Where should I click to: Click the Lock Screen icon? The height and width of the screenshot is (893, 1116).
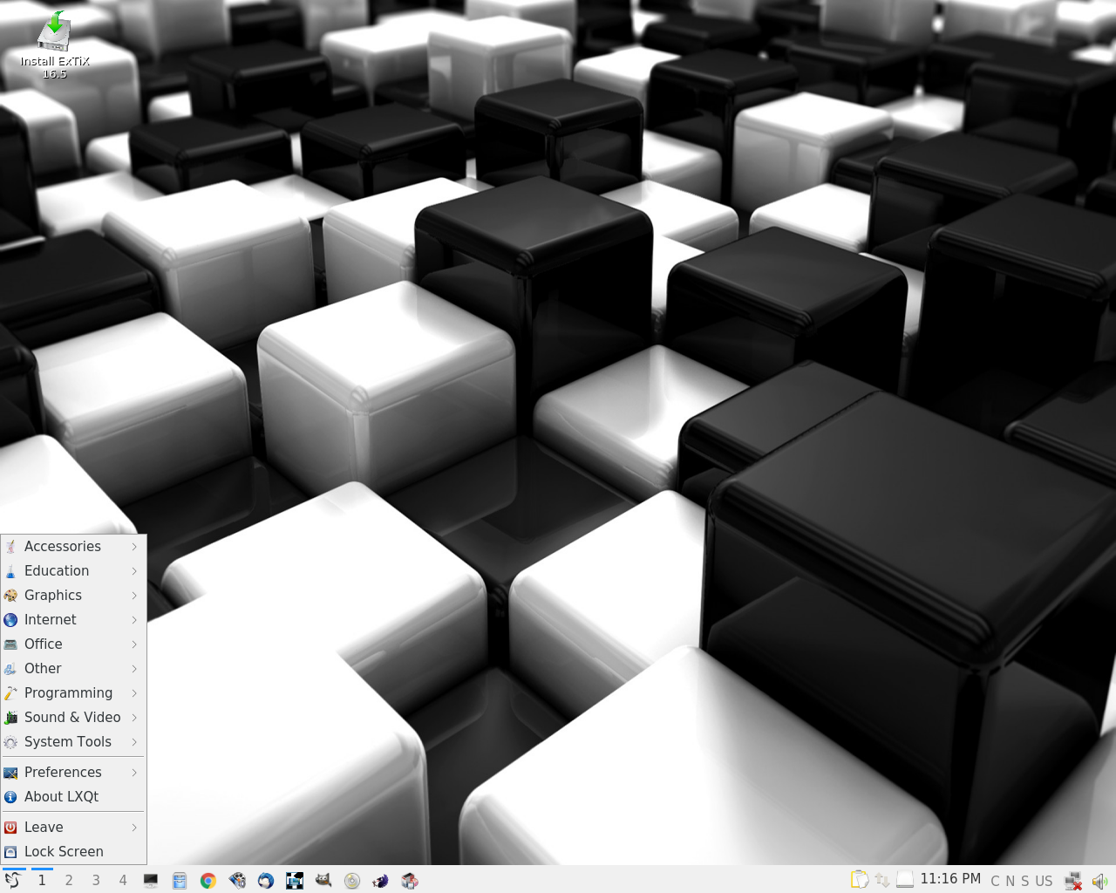click(x=10, y=852)
